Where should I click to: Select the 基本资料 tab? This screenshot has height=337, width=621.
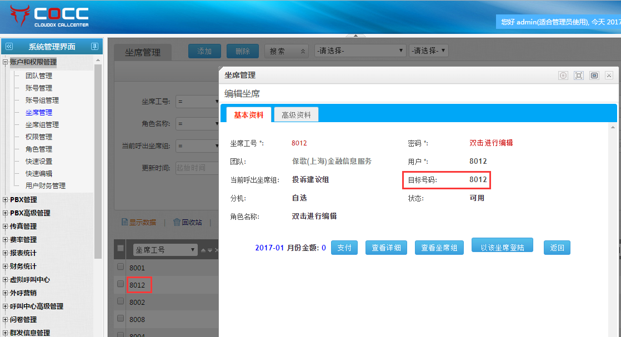[x=249, y=115]
